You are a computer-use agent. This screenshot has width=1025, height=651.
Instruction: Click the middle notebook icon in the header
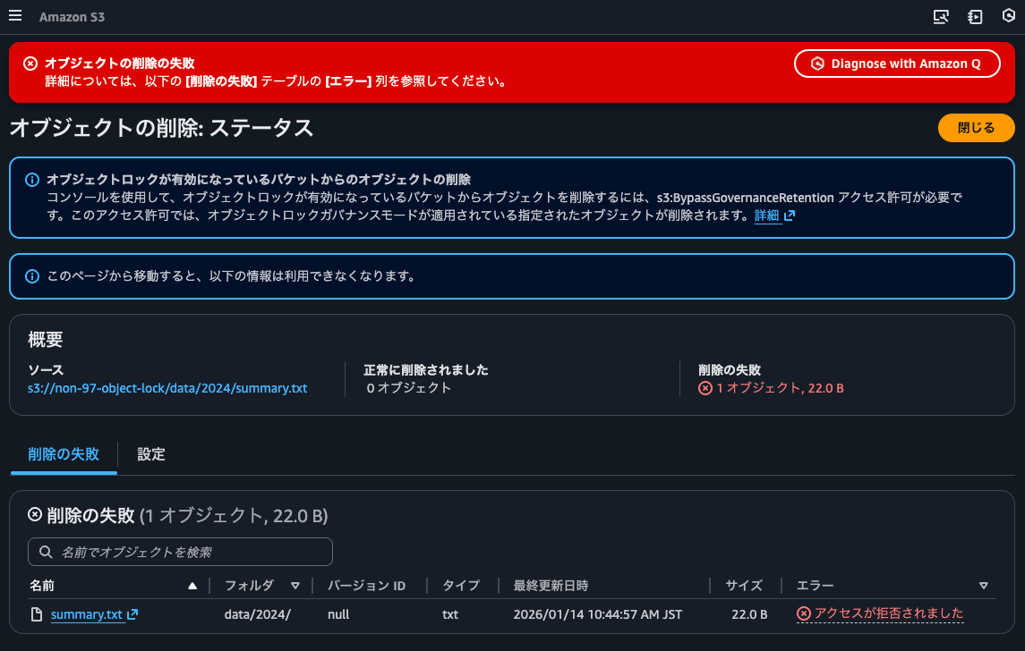(x=975, y=16)
